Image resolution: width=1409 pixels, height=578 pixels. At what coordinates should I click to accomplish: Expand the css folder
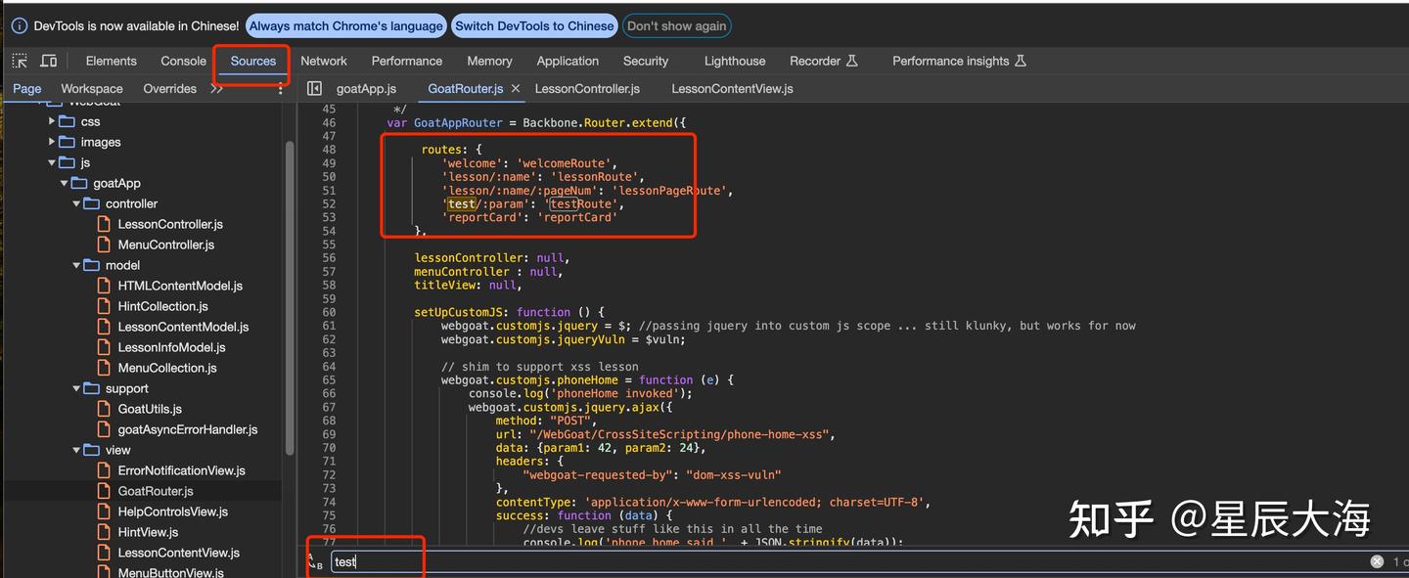click(52, 121)
